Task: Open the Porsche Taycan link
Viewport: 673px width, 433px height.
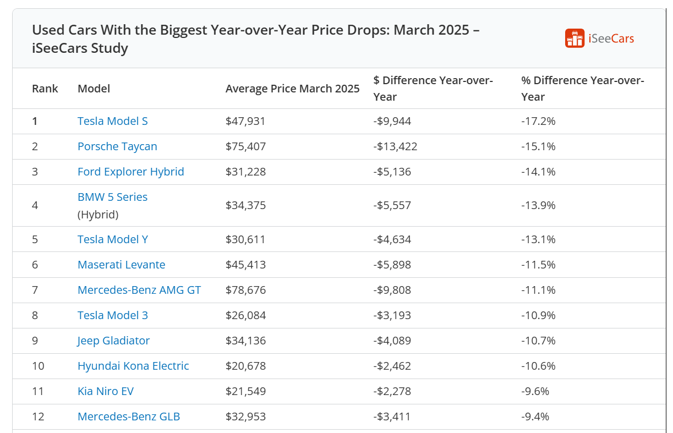Action: tap(117, 146)
